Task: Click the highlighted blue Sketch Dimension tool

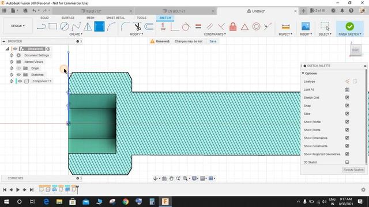Action: point(99,26)
